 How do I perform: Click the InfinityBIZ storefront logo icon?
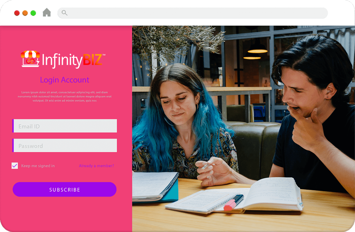tap(30, 59)
